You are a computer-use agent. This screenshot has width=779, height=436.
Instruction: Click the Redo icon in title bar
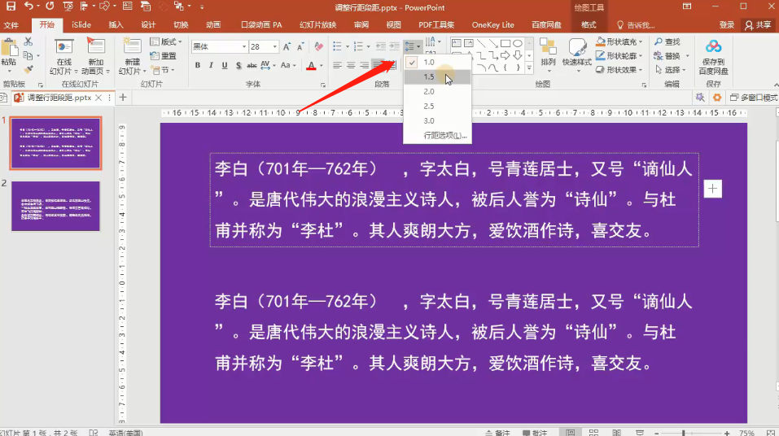point(50,7)
